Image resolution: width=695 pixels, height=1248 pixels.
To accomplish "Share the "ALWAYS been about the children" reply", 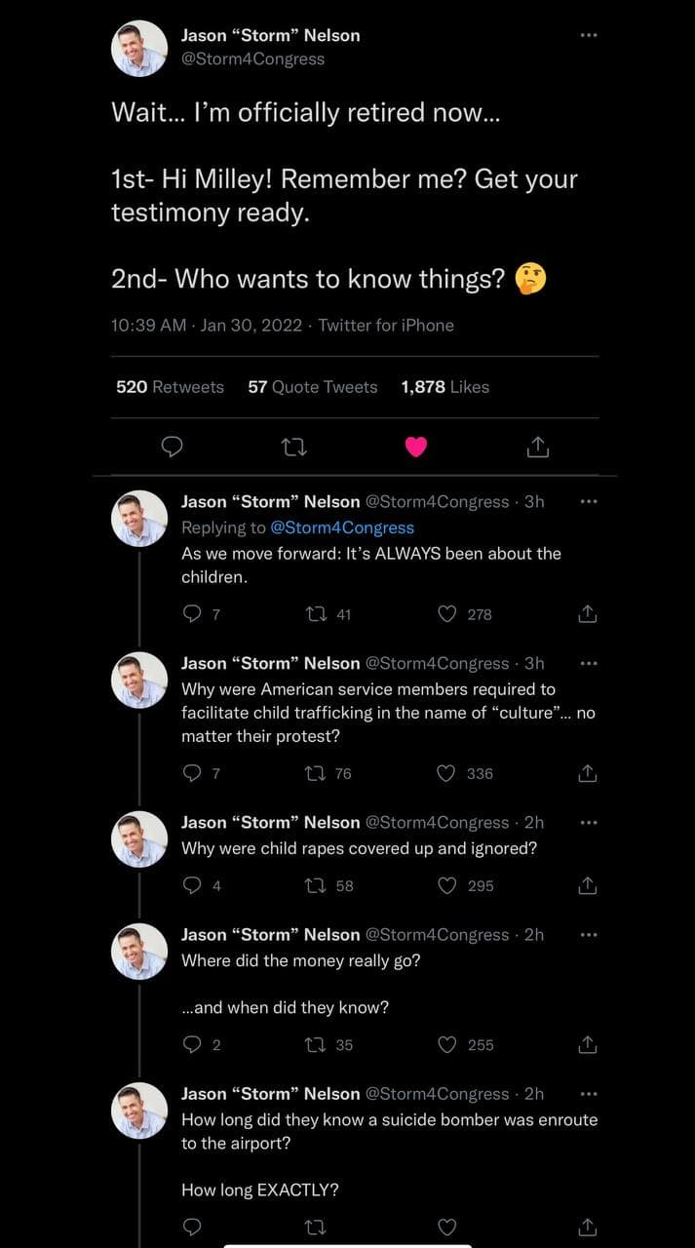I will click(587, 614).
